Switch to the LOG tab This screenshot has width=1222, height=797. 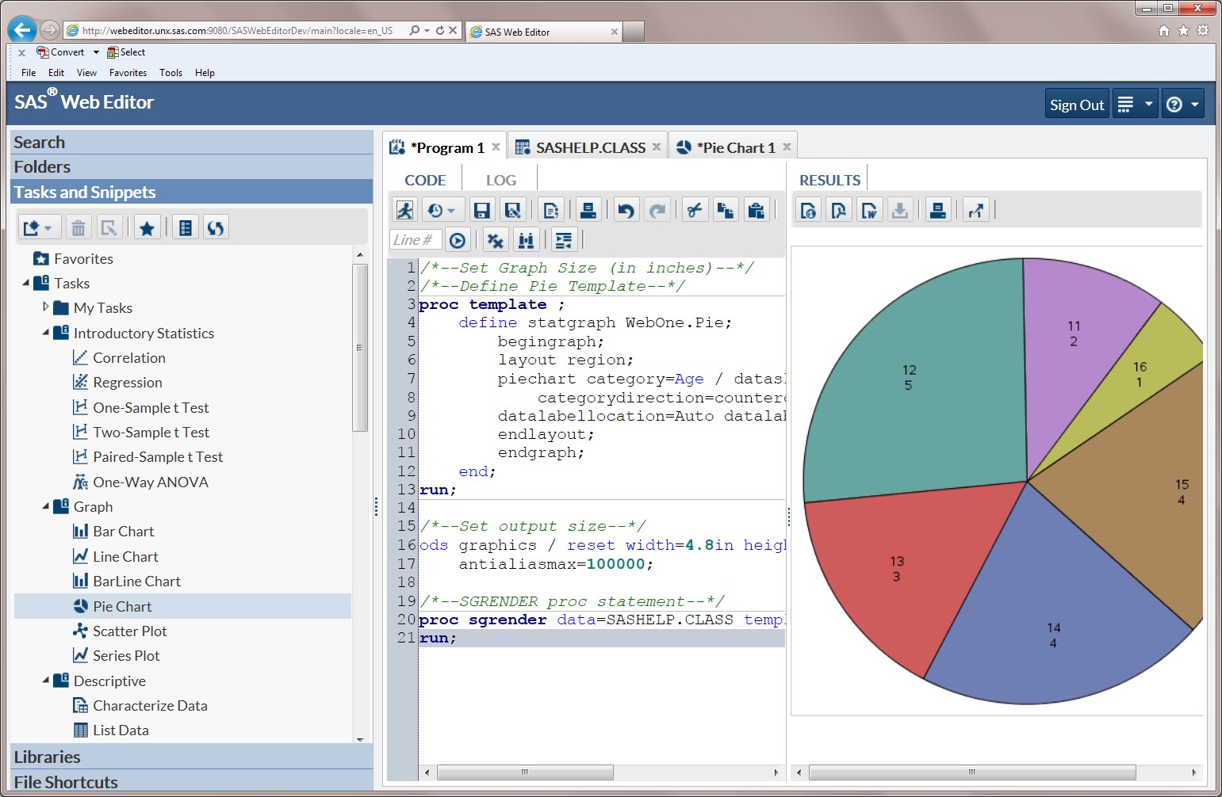[500, 179]
